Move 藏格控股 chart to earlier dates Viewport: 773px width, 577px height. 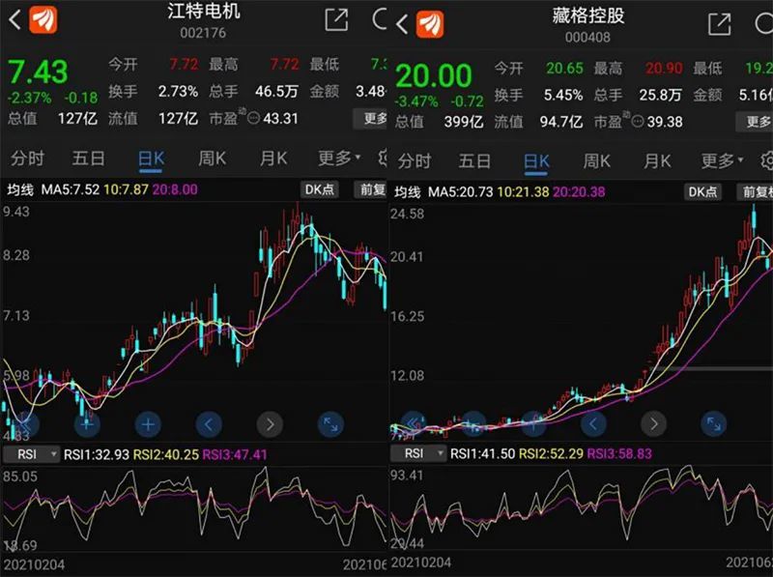(593, 423)
